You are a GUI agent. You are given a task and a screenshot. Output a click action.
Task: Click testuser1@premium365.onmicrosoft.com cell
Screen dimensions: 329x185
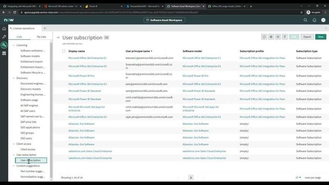coord(149,58)
